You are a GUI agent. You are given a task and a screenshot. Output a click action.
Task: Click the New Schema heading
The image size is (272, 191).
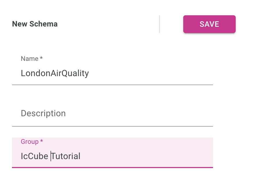pyautogui.click(x=35, y=24)
